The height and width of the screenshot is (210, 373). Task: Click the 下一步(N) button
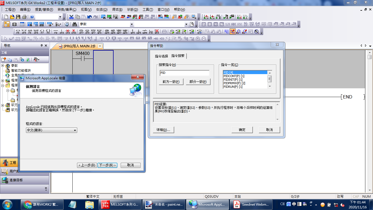pos(107,165)
